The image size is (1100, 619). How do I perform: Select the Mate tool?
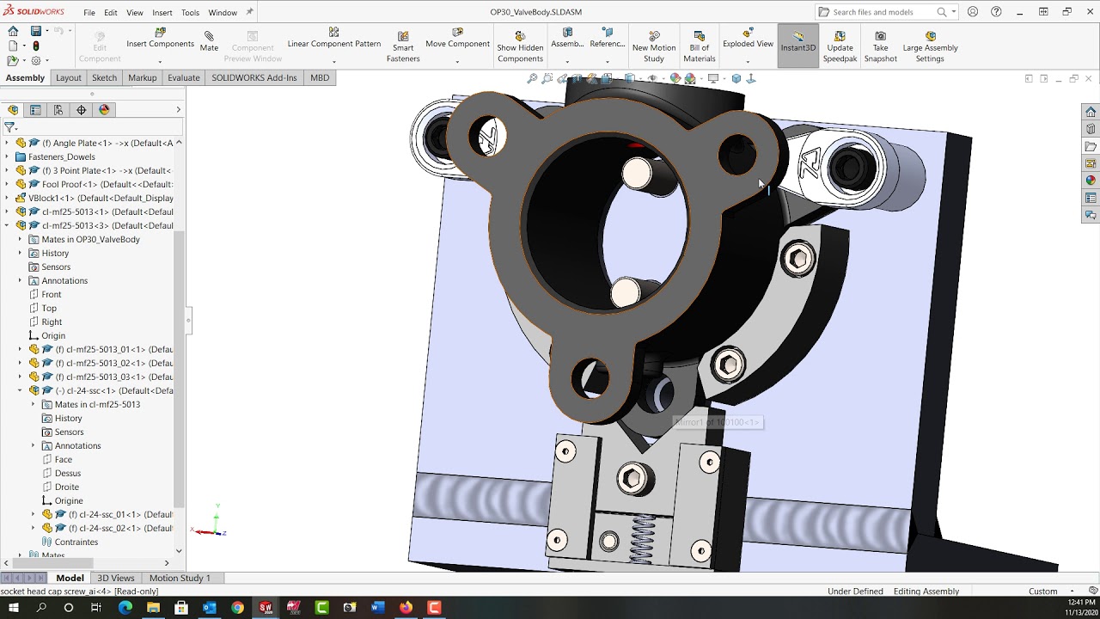(209, 41)
